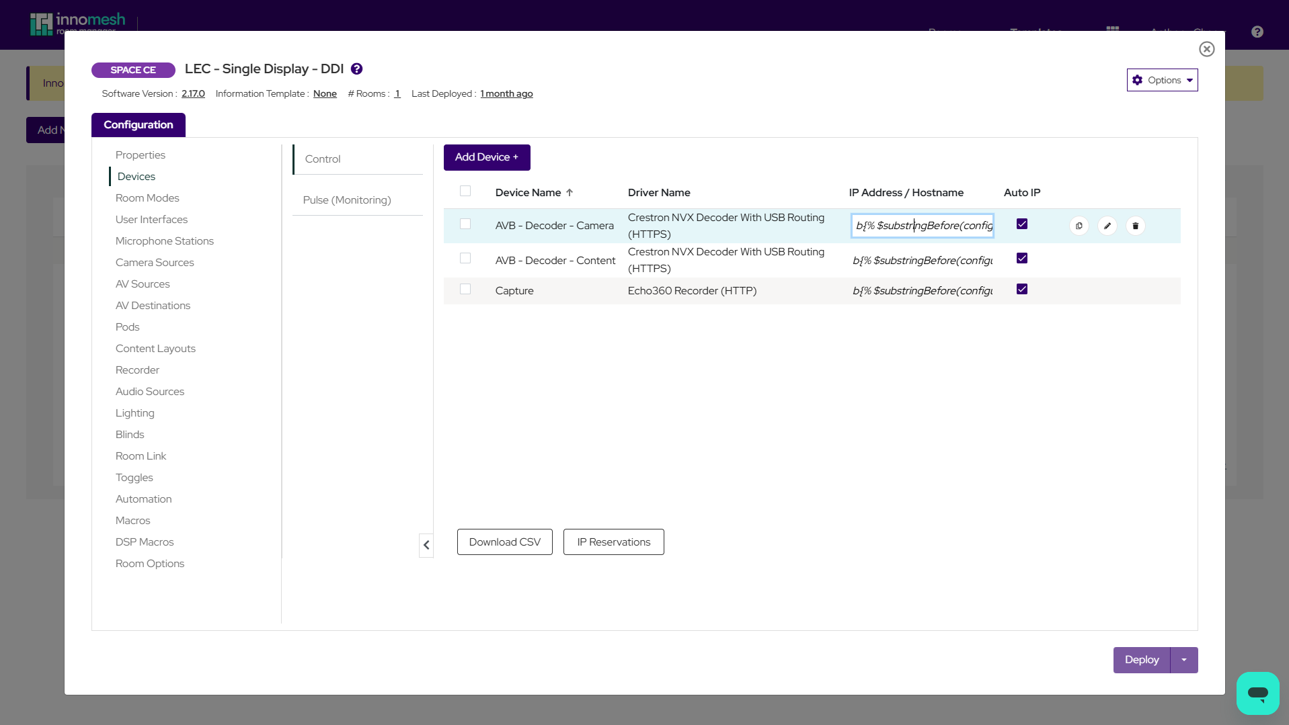Viewport: 1289px width, 725px height.
Task: Open the chat support widget
Action: pyautogui.click(x=1257, y=693)
